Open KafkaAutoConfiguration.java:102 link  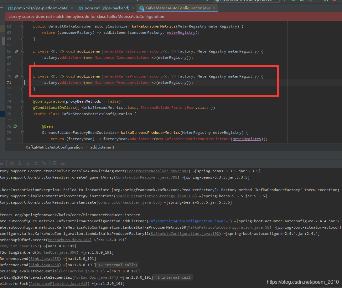pyautogui.click(x=185, y=234)
